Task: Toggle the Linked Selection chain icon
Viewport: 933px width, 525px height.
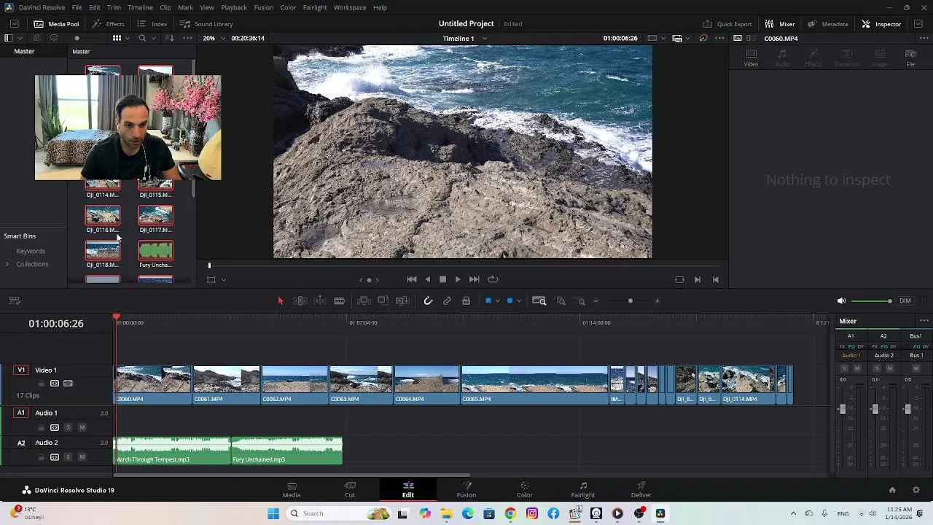Action: click(447, 301)
